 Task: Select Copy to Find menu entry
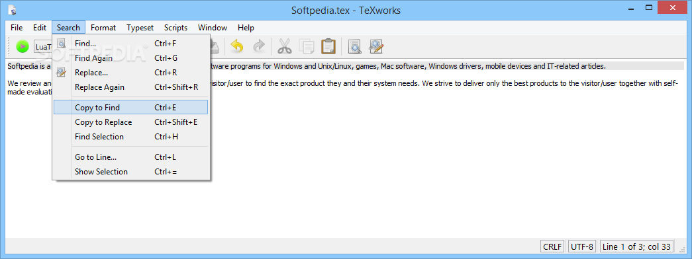(x=130, y=108)
